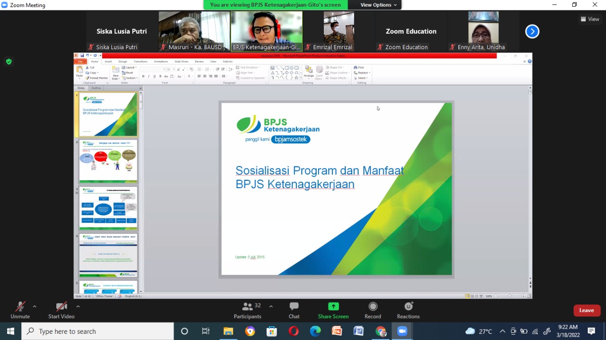The height and width of the screenshot is (340, 606).
Task: Open the Replace dropdown in Editing group
Action: tap(362, 73)
